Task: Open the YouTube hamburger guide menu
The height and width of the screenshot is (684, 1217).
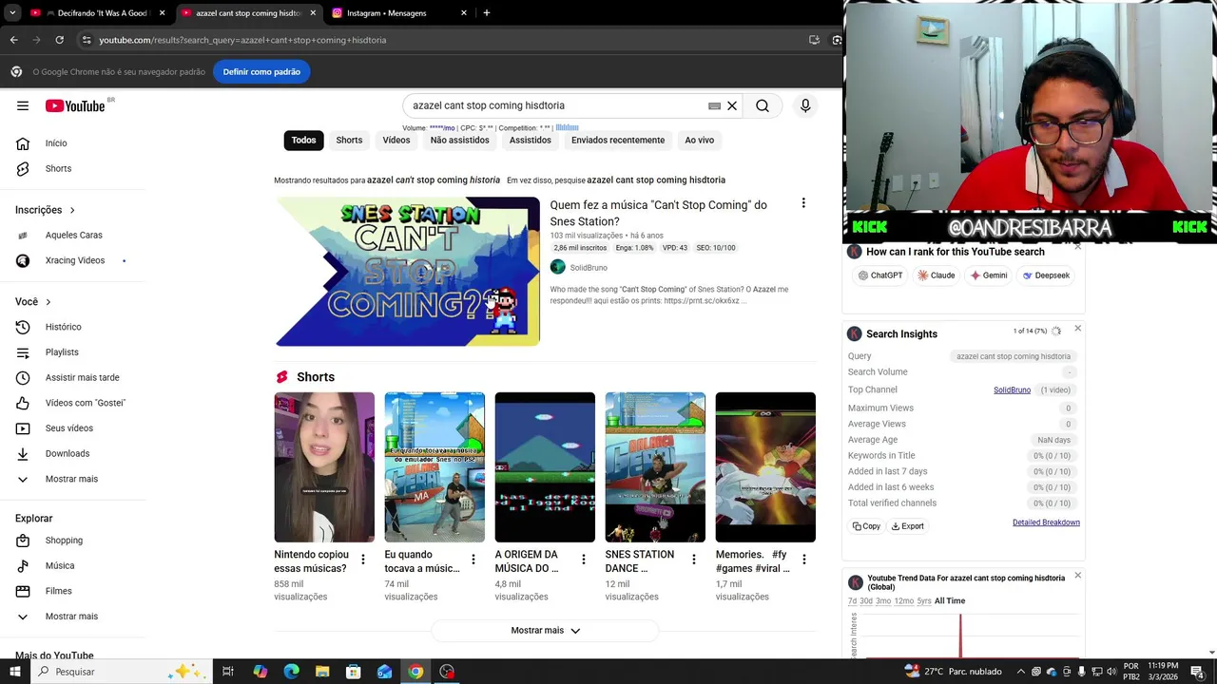Action: [23, 105]
